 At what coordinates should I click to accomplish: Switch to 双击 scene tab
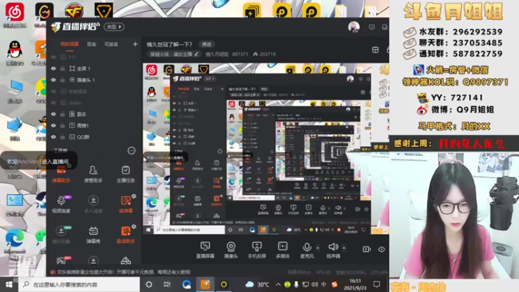pyautogui.click(x=91, y=44)
